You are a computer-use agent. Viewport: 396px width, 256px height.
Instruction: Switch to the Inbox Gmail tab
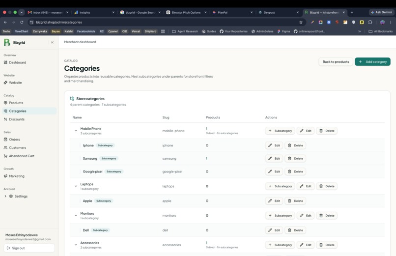click(x=48, y=12)
